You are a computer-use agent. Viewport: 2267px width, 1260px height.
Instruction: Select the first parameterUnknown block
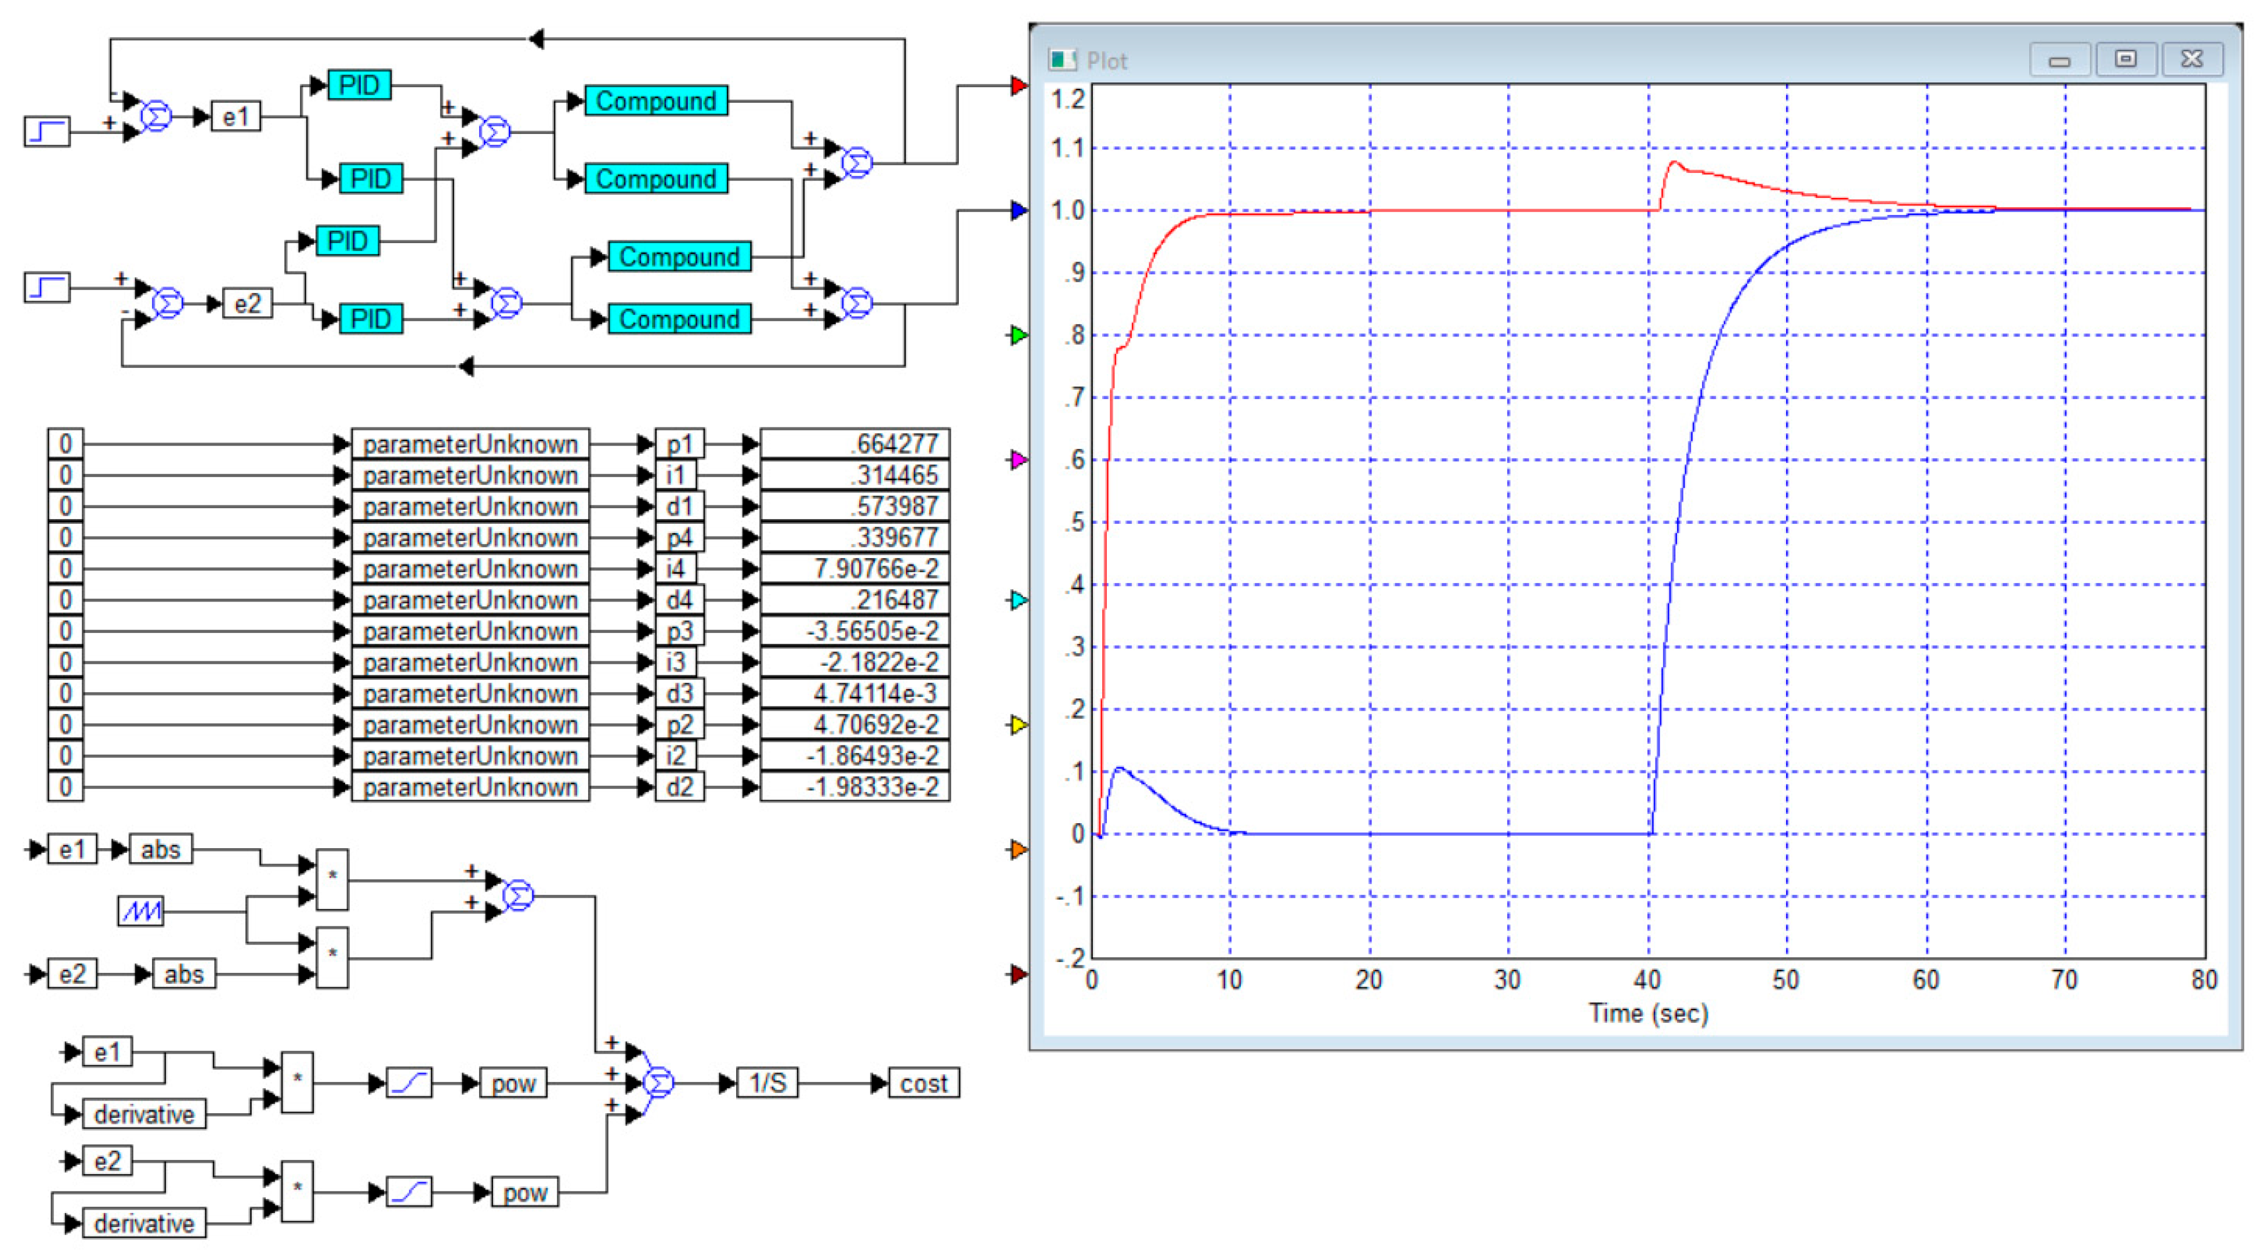tap(470, 444)
